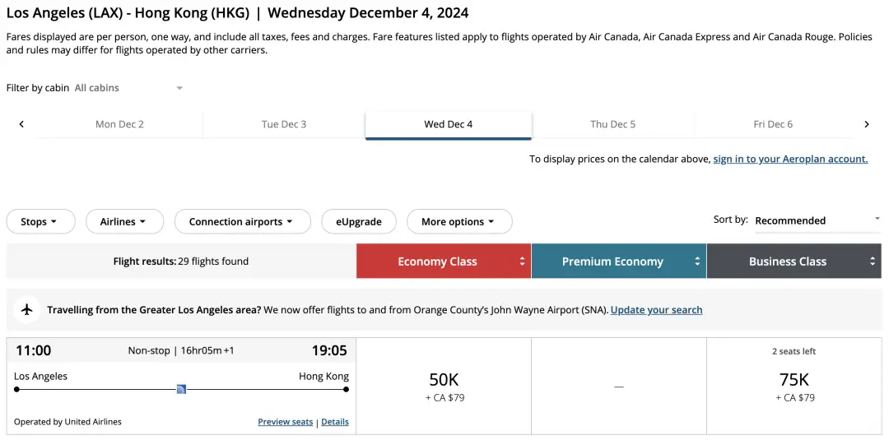Sort by Business Class using sort arrows
The width and height of the screenshot is (889, 440).
tap(873, 262)
